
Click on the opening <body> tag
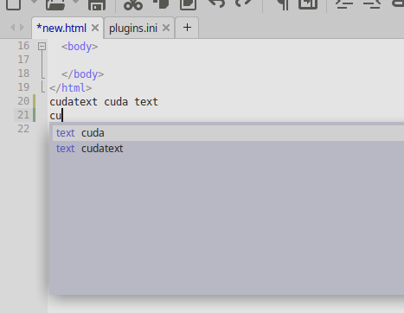80,47
